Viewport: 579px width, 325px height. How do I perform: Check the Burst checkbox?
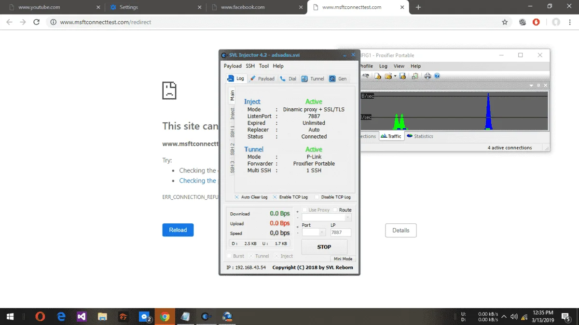[x=229, y=256]
